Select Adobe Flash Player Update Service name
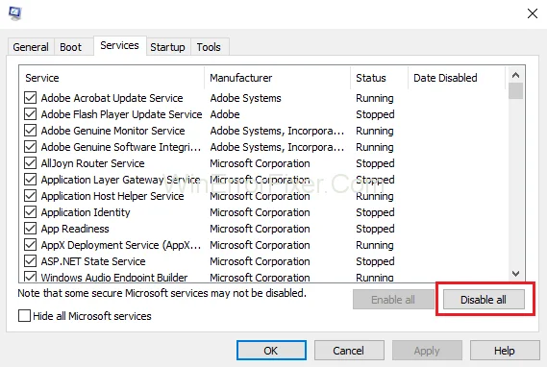The image size is (547, 367). pos(121,114)
